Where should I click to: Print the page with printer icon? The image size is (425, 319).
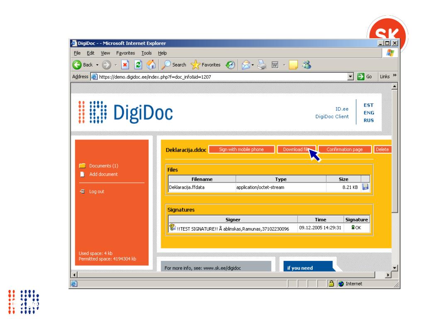(262, 65)
